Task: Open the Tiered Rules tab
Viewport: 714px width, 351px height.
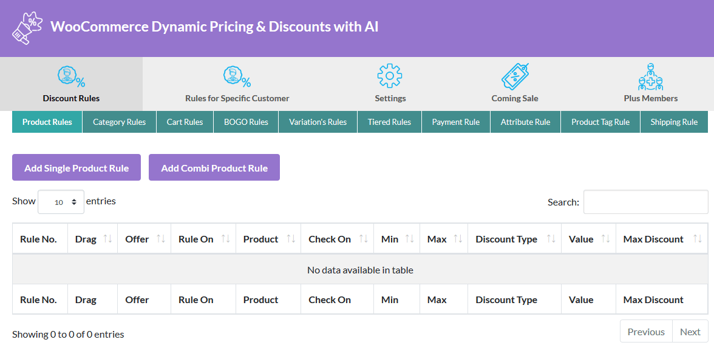Action: [389, 122]
